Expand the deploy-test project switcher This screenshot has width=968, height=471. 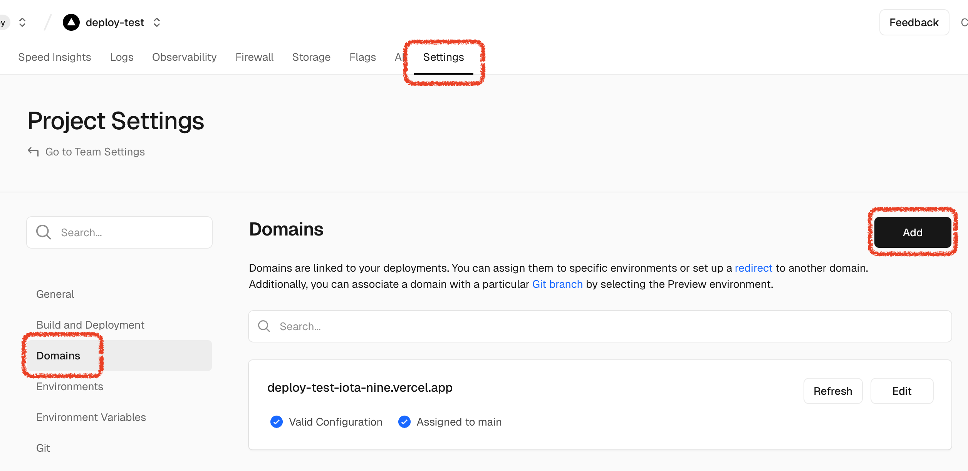tap(157, 22)
